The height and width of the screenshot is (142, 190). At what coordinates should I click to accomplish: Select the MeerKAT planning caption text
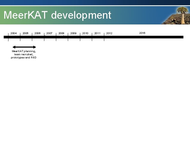pos(24,54)
